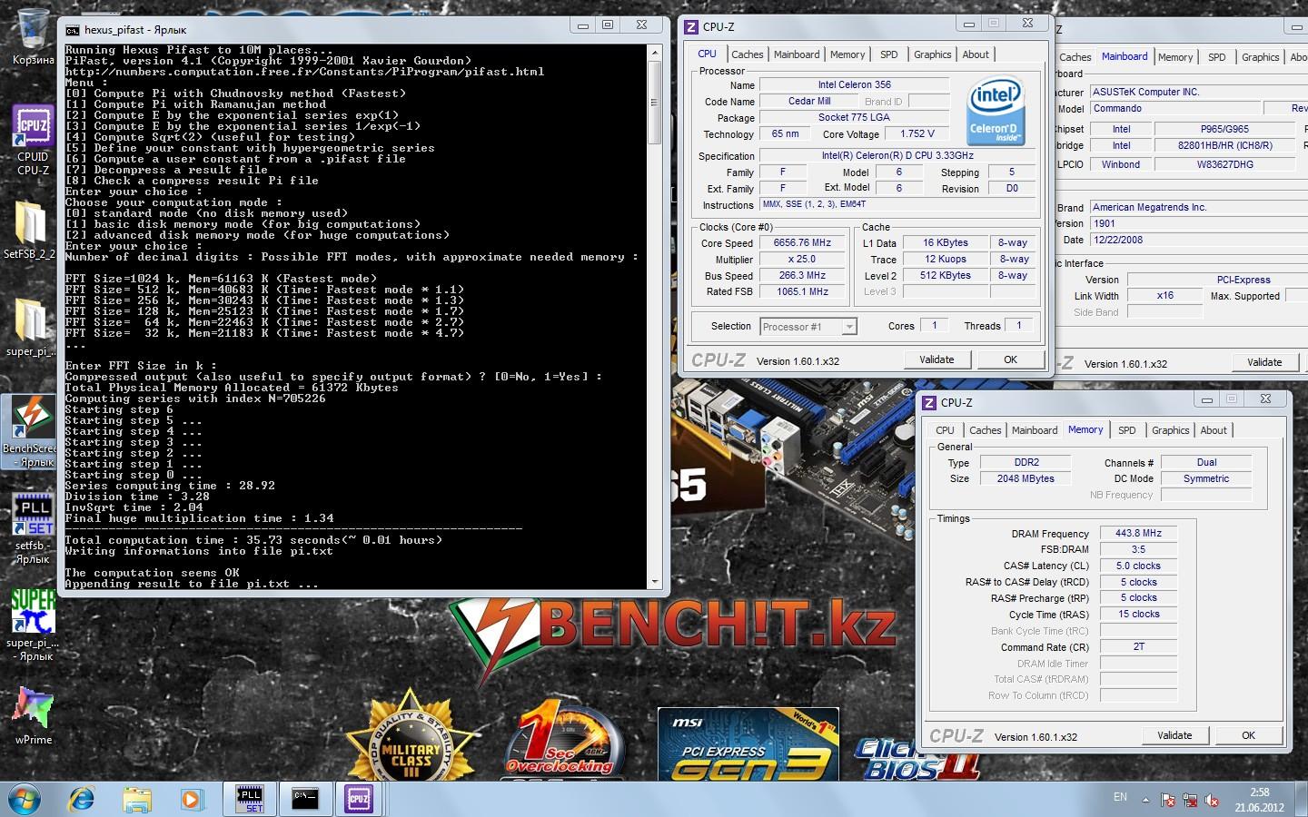Image resolution: width=1308 pixels, height=817 pixels.
Task: Open SPD tab in CPU-Z CPU window
Action: point(889,54)
